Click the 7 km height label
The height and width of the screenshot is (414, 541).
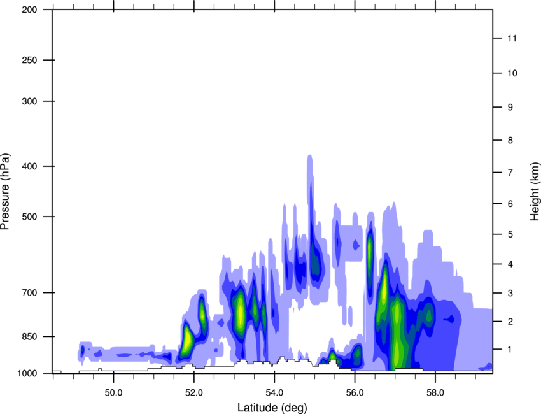click(x=510, y=173)
